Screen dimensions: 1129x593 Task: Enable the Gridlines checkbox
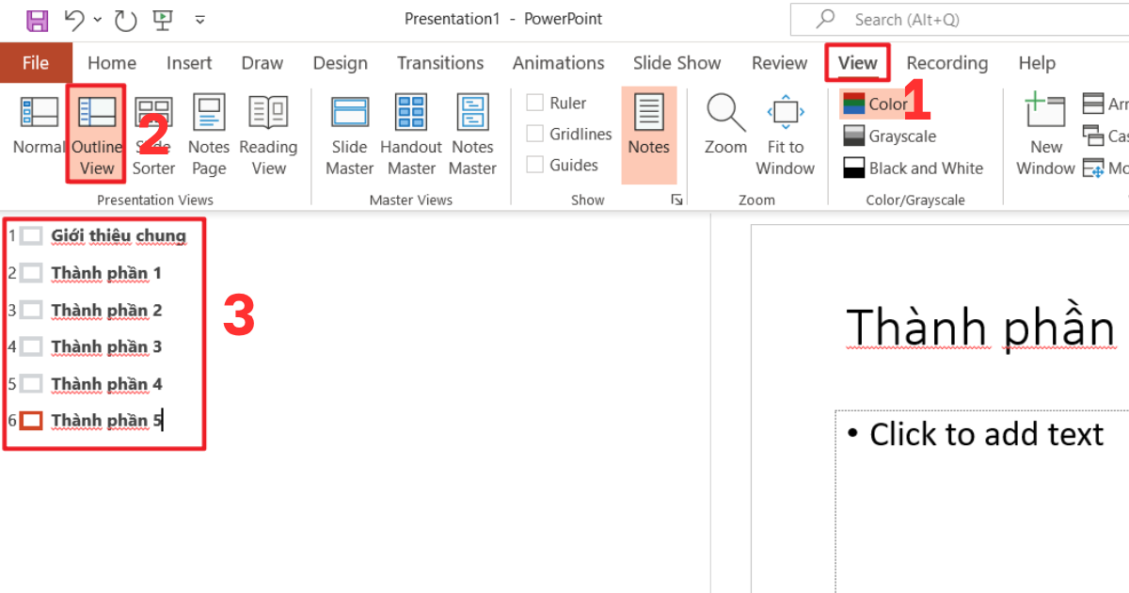point(534,134)
